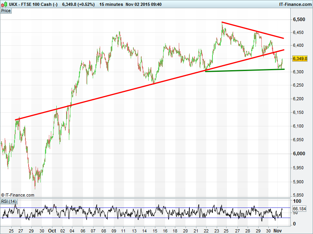Click the 22 date label on time axis
Image resolution: width=313 pixels, height=234 pixels.
207,230
